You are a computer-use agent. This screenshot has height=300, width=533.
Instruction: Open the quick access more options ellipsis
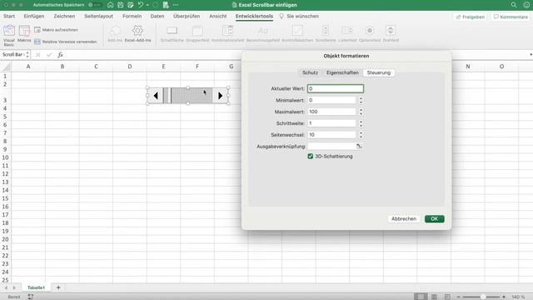click(176, 5)
